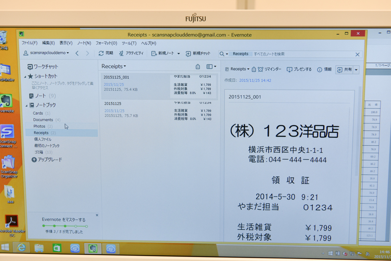Close the Evernote をマスターする panel
This screenshot has height=261, width=391.
97,215
